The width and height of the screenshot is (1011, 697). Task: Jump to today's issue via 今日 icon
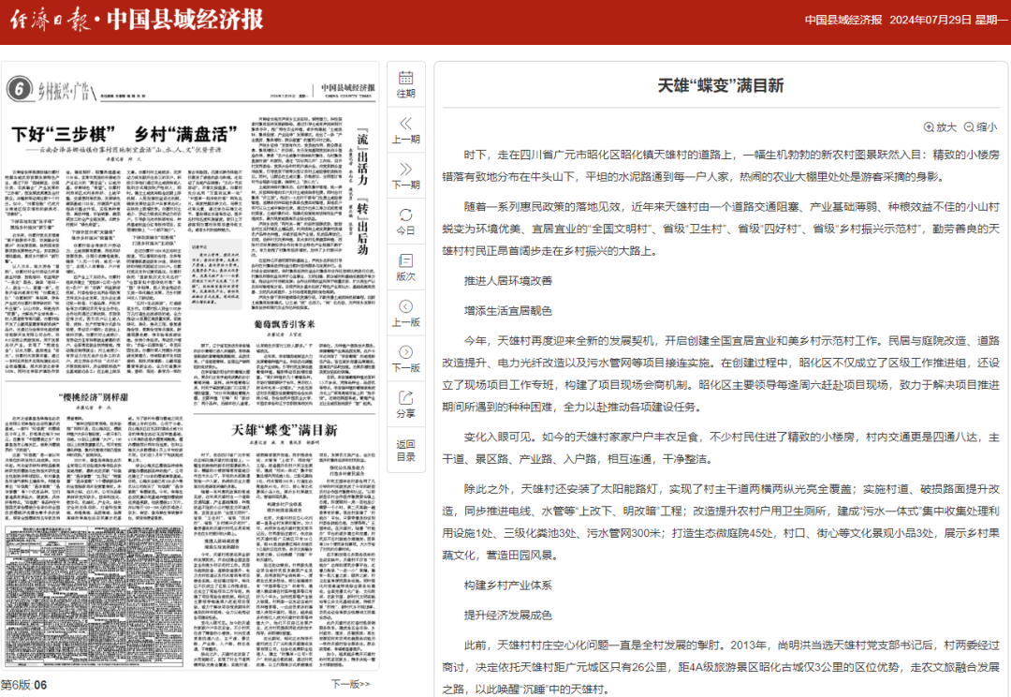point(405,215)
